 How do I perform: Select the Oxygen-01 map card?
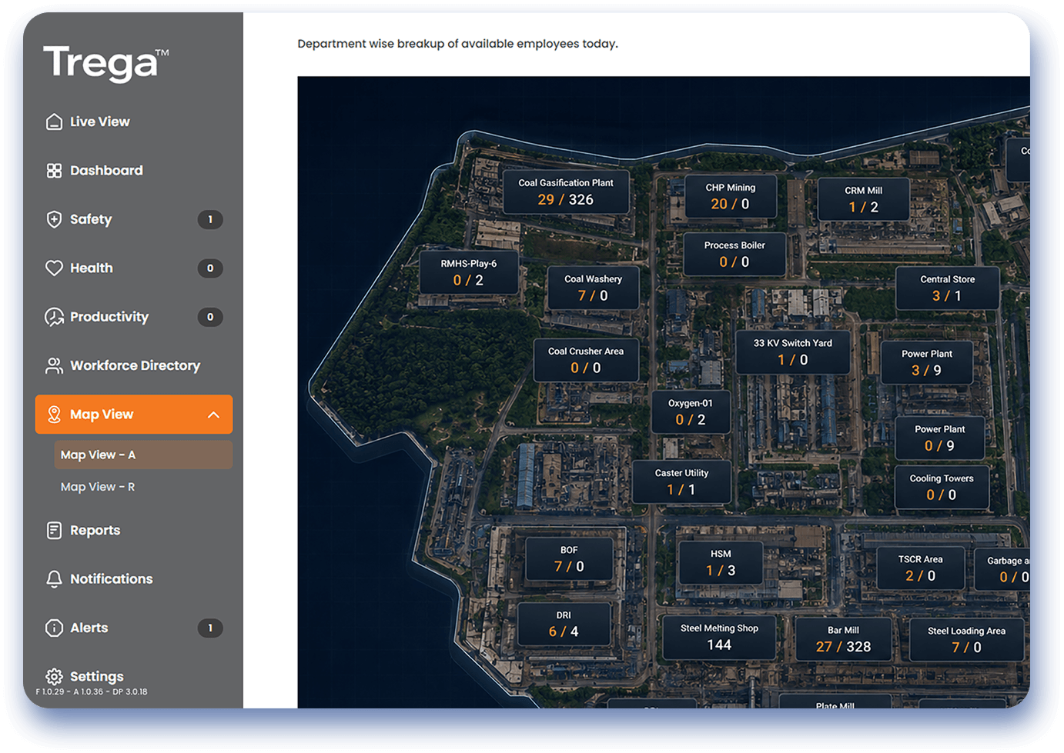pyautogui.click(x=690, y=411)
